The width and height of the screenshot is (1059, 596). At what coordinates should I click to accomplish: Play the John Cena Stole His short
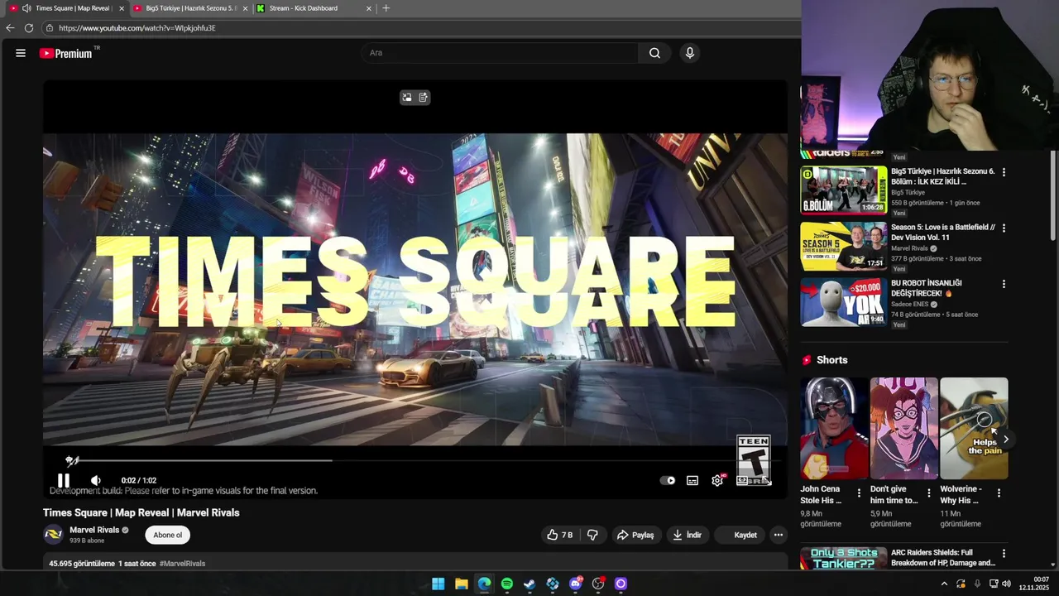[x=834, y=428]
